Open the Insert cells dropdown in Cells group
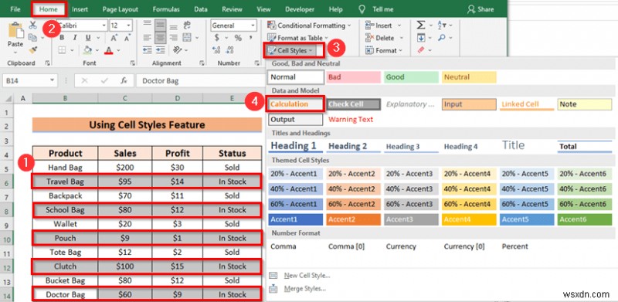Viewport: 618px width, 302px height. pyautogui.click(x=382, y=25)
